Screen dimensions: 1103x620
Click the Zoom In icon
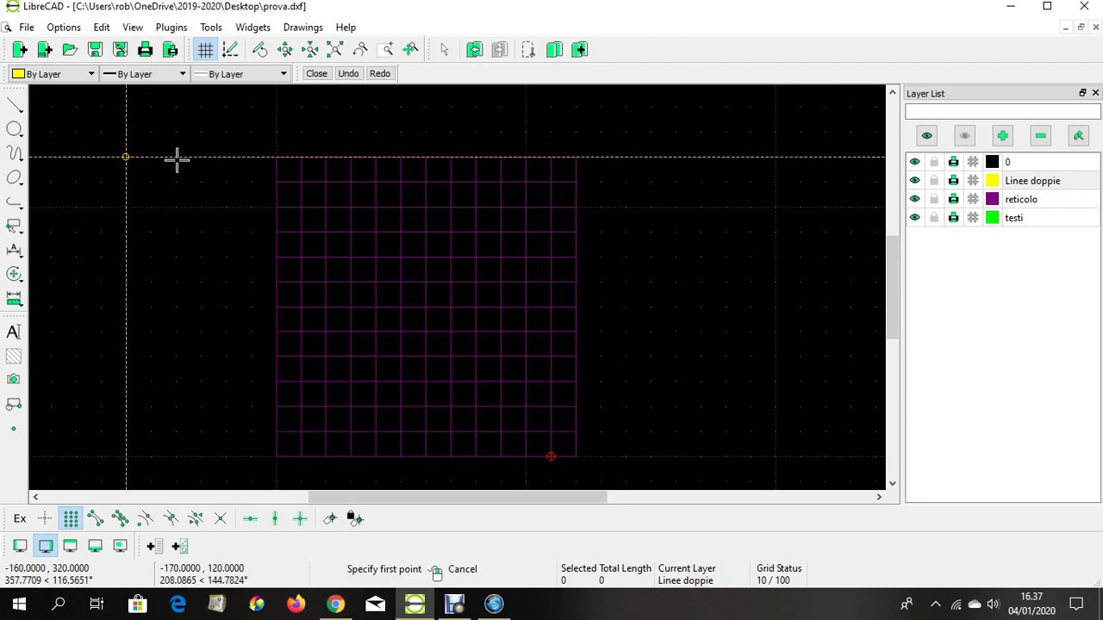coord(284,50)
